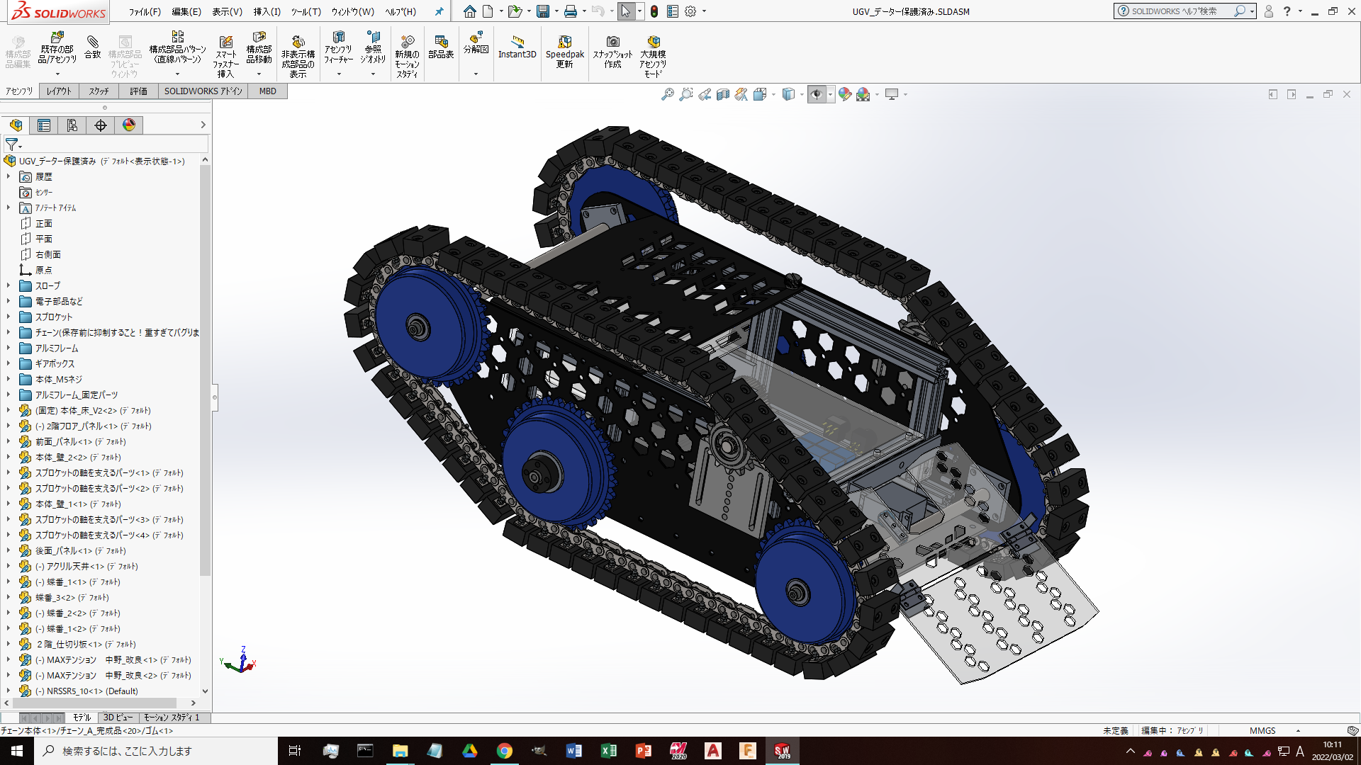Viewport: 1361px width, 765px height.
Task: Click the Save icon
Action: point(543,11)
